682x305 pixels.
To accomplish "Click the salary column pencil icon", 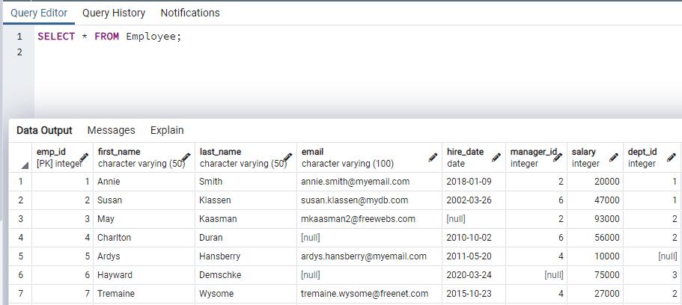I will tap(614, 158).
